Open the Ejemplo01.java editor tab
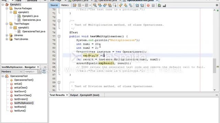Screen dimensions: 220x123 80,1
